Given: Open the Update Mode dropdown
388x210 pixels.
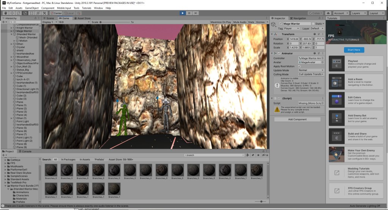Looking at the screenshot, I should click(x=311, y=70).
